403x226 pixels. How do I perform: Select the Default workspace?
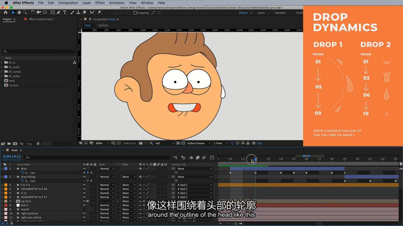pos(243,13)
